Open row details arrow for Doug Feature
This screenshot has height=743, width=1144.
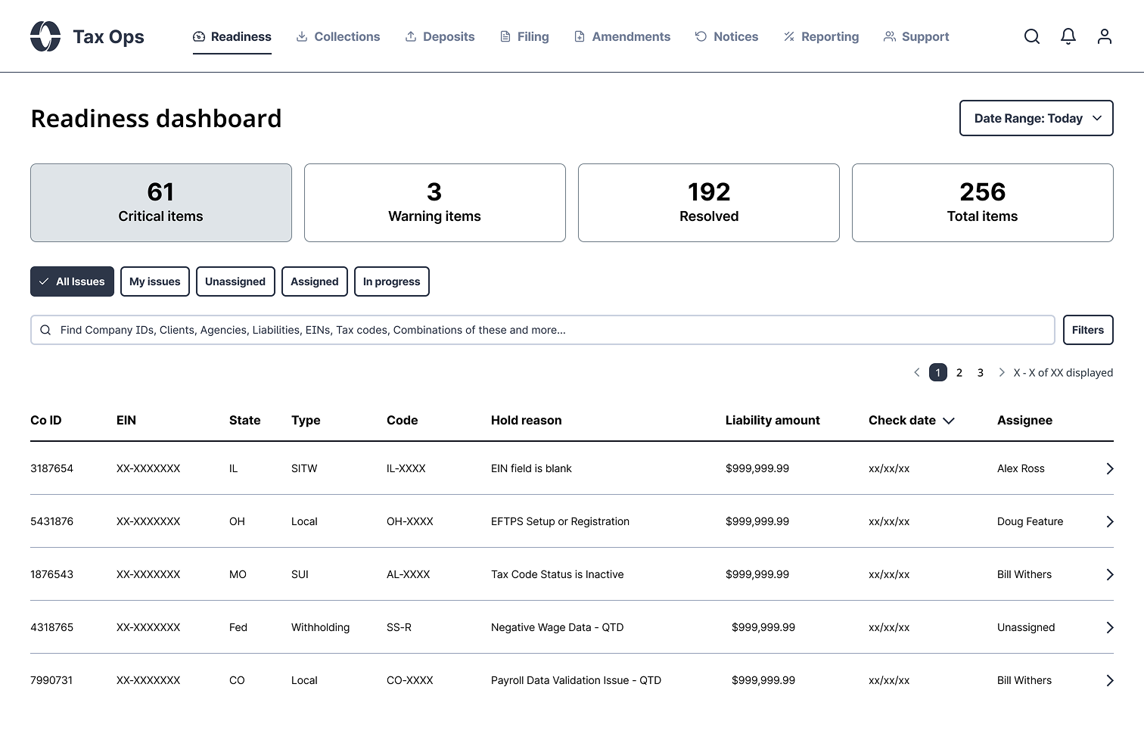(x=1109, y=522)
